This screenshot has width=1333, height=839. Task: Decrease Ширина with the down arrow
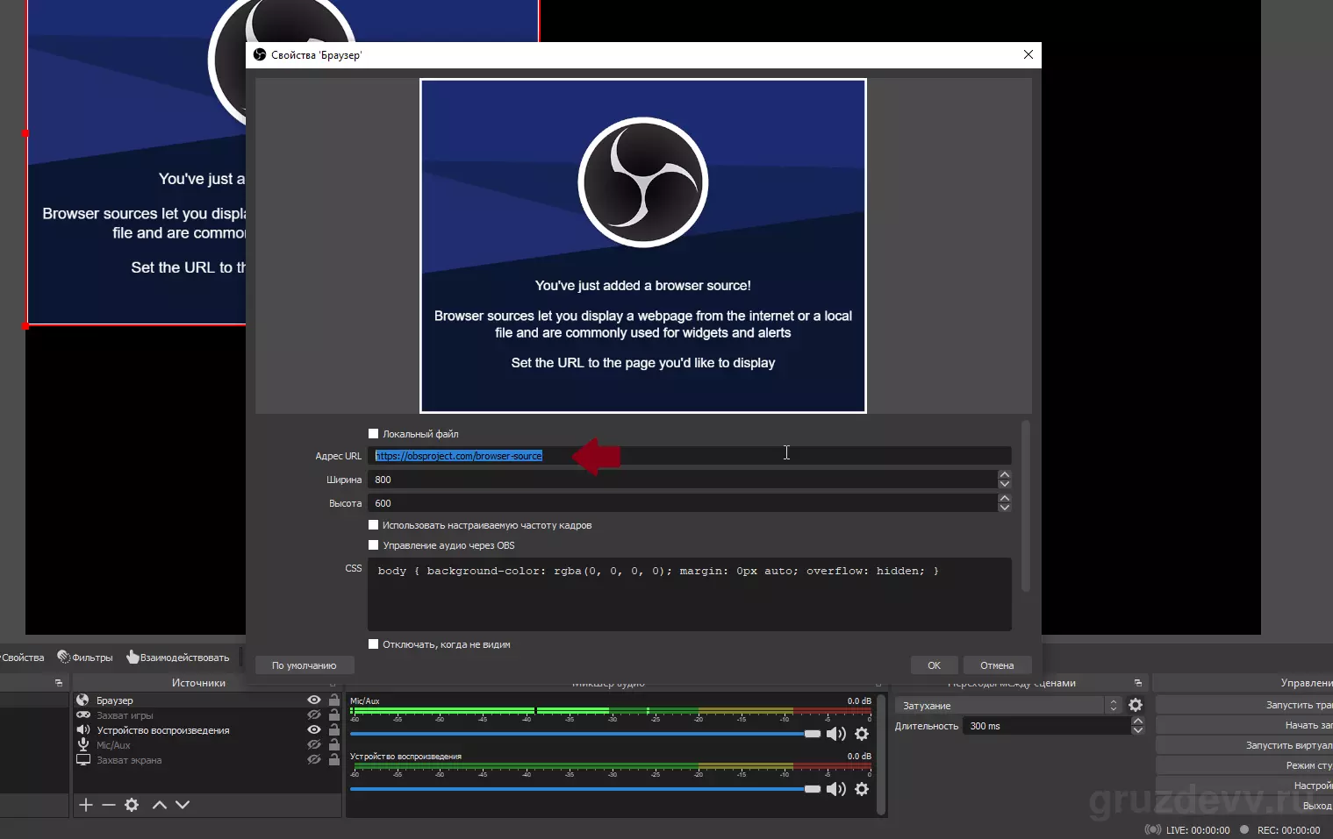[x=1005, y=484]
